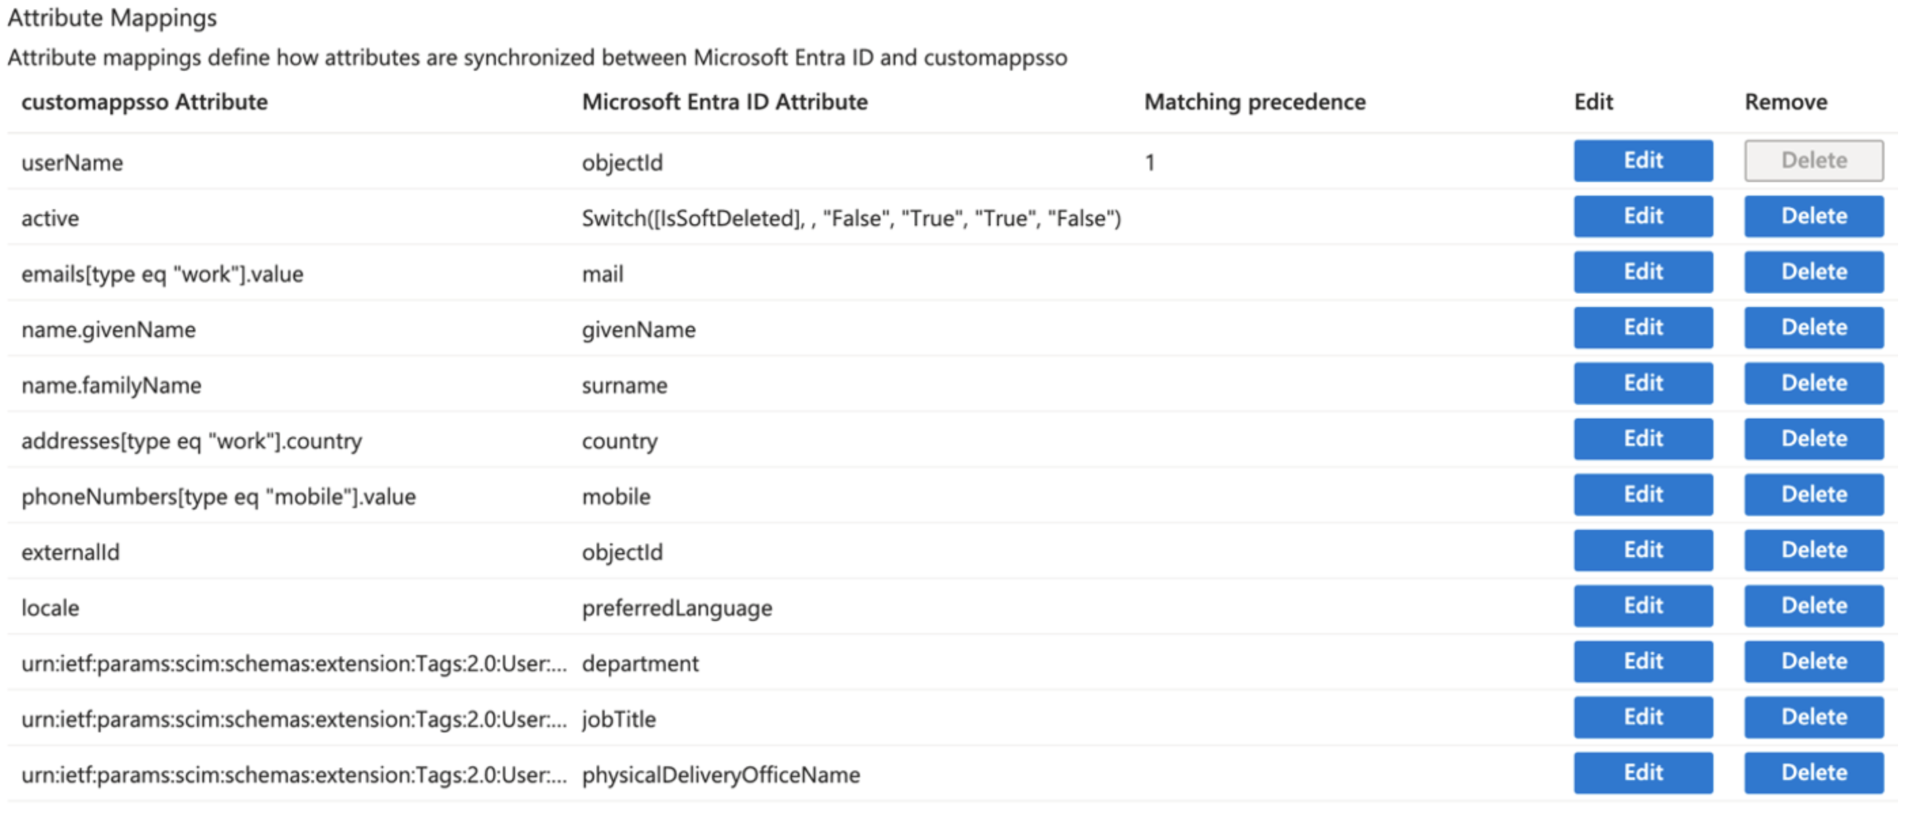Image resolution: width=1905 pixels, height=822 pixels.
Task: Click emails[type eq "work"].value text
Action: [x=162, y=274]
